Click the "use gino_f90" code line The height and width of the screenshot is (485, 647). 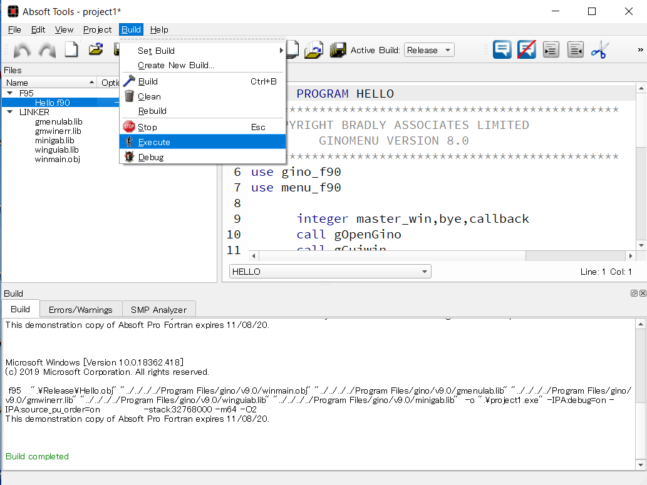[x=296, y=172]
